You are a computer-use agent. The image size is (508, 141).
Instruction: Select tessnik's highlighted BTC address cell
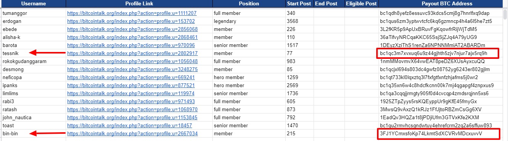(x=438, y=53)
